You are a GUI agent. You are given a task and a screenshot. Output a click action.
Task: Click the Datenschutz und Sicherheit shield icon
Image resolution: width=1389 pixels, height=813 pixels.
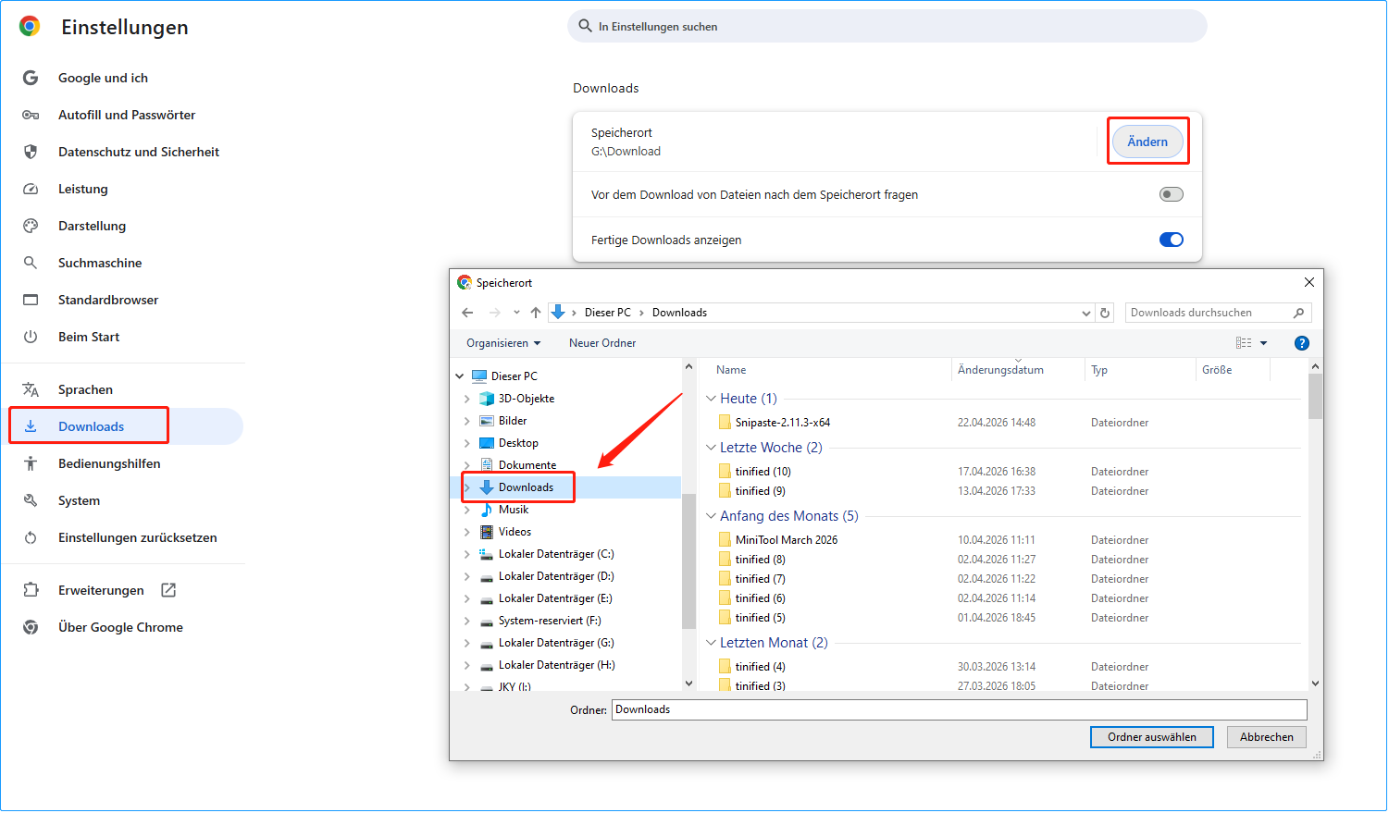coord(31,152)
